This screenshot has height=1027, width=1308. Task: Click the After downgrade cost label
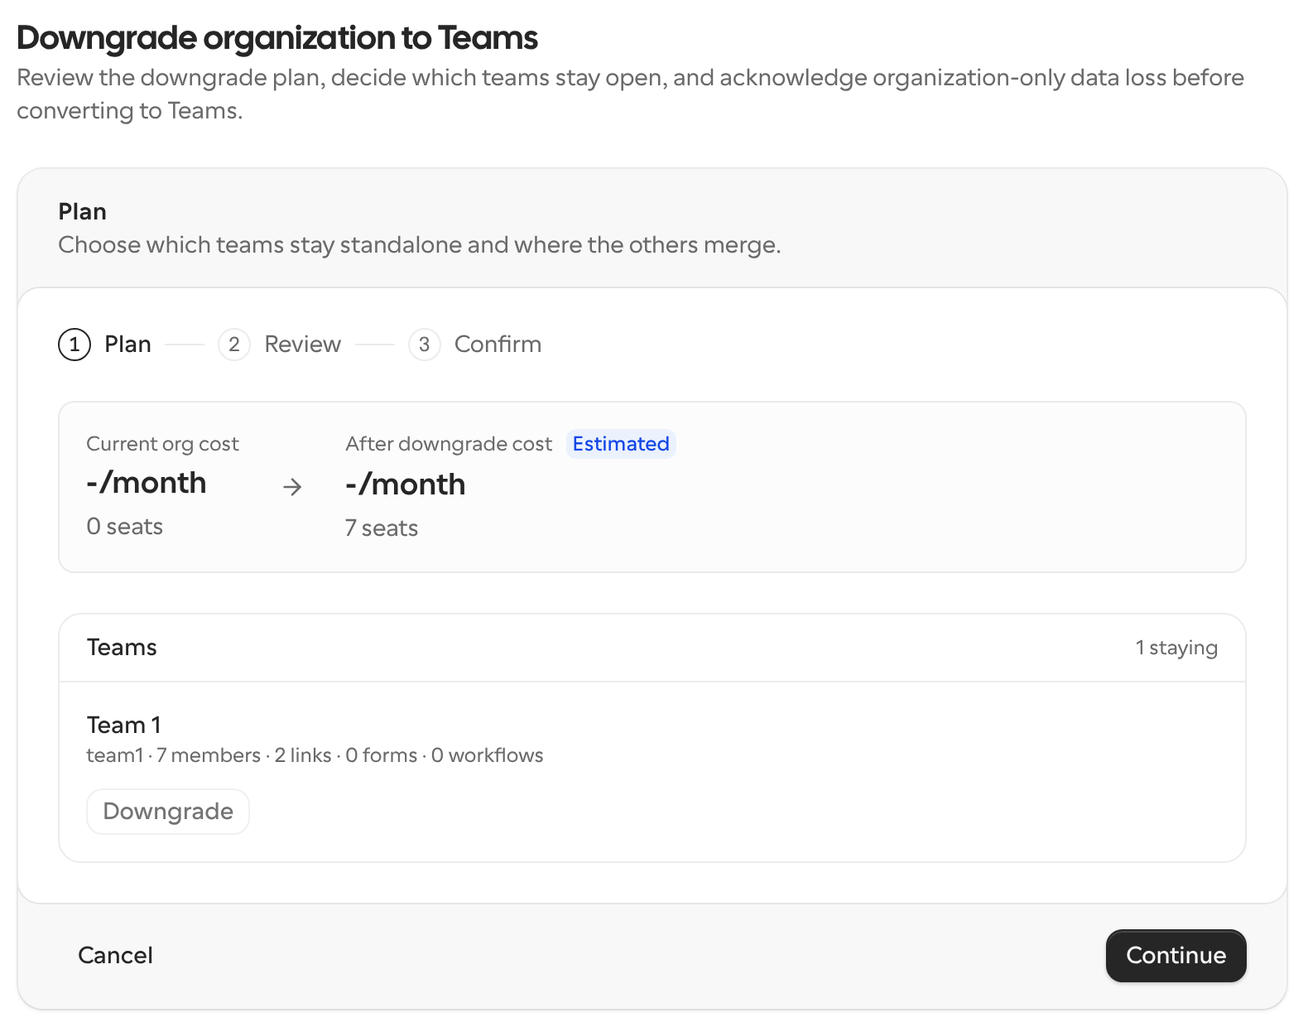coord(449,444)
